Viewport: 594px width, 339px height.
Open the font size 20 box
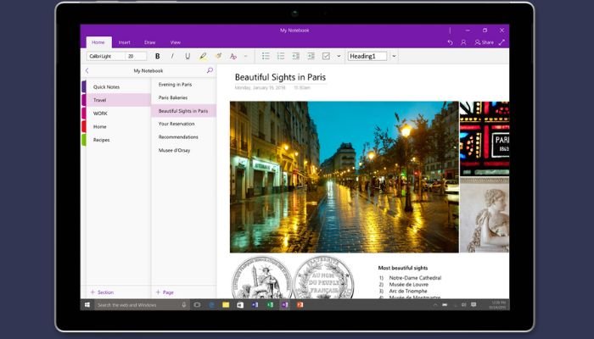(x=136, y=56)
